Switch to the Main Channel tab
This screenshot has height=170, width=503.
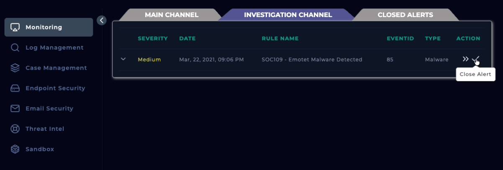171,15
